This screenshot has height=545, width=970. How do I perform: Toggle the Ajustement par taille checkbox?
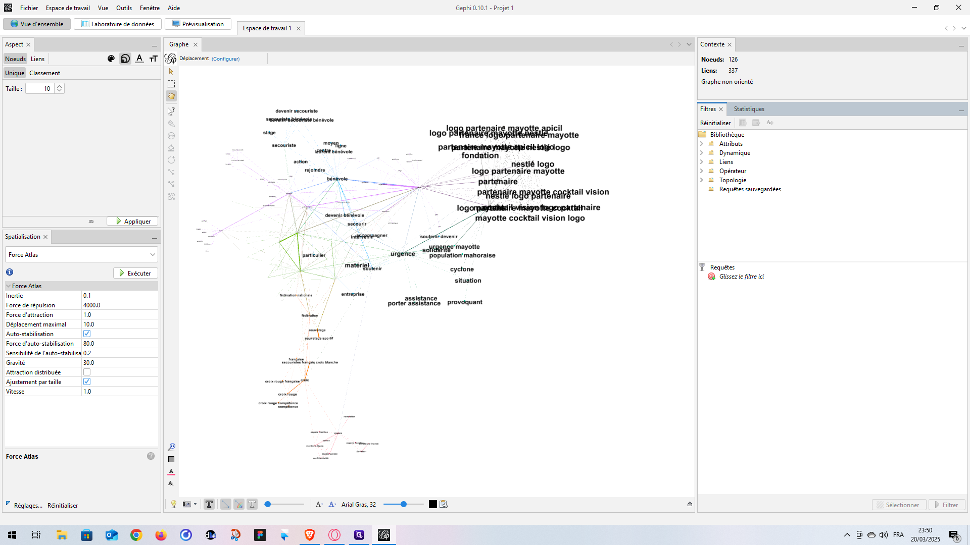pyautogui.click(x=87, y=381)
